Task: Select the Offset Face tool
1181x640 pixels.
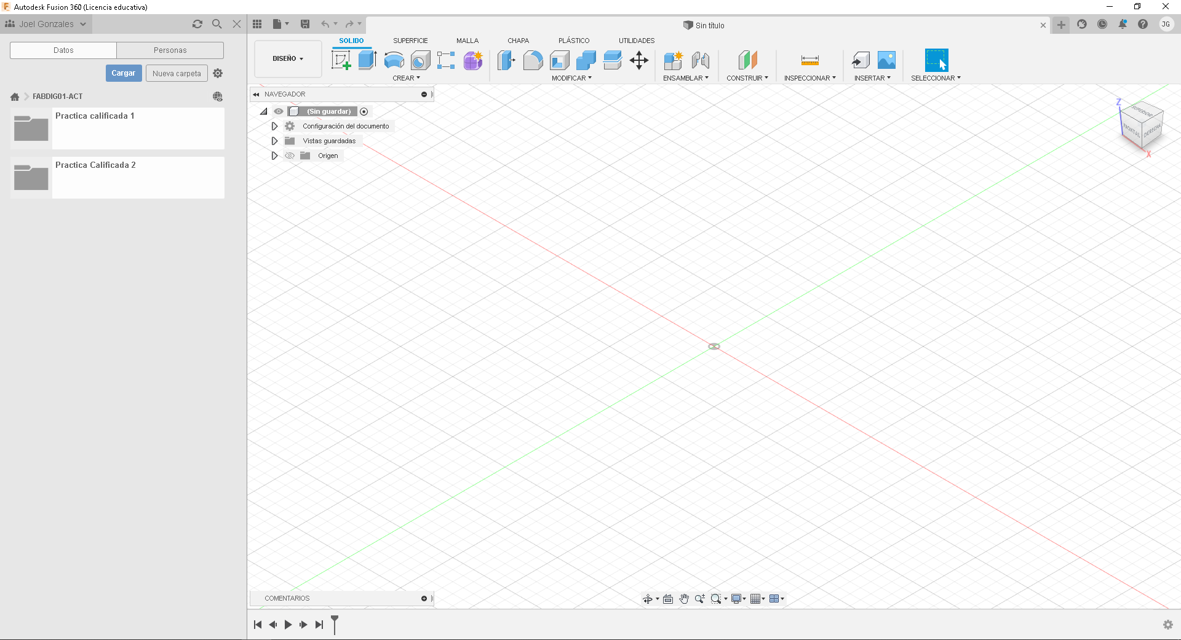Action: [x=612, y=60]
